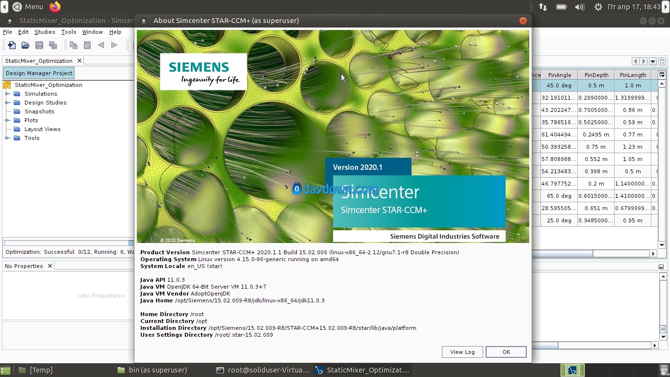Open the editor tab list dropdown arrow

click(653, 61)
